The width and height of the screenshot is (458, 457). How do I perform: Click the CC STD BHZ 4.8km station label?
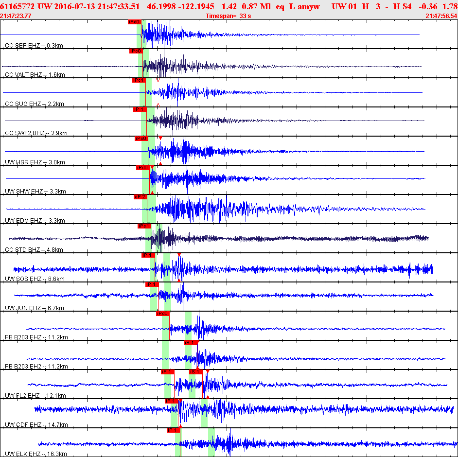pyautogui.click(x=34, y=250)
